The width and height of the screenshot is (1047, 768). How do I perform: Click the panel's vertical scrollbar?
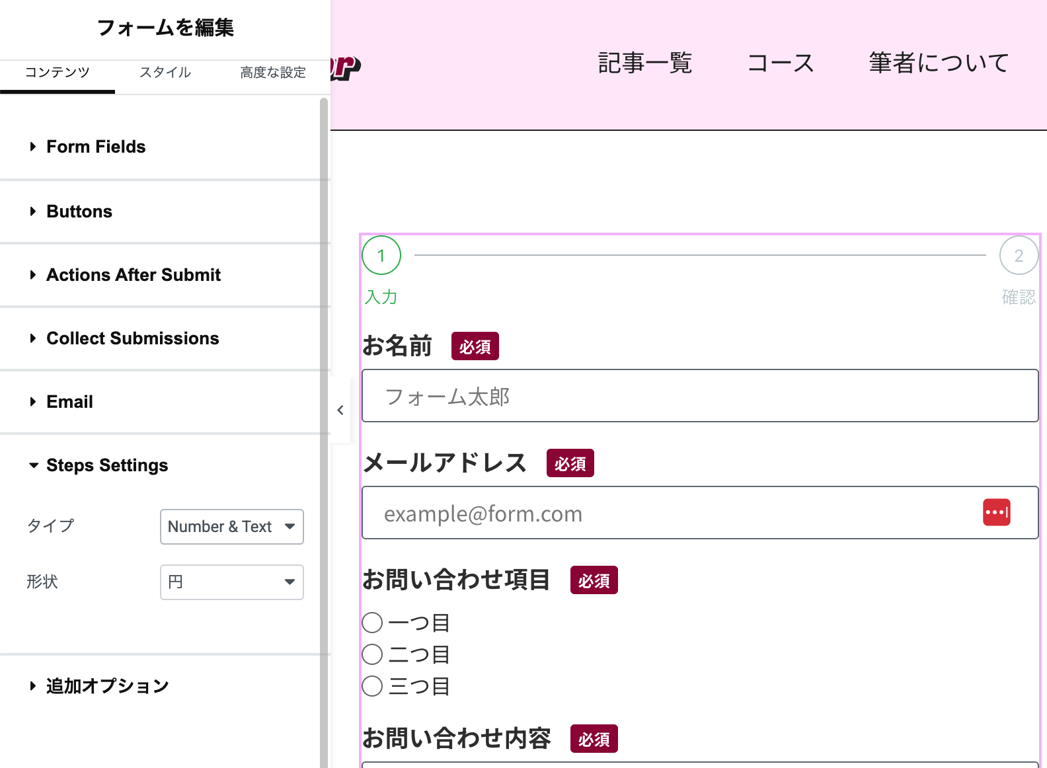pos(324,397)
